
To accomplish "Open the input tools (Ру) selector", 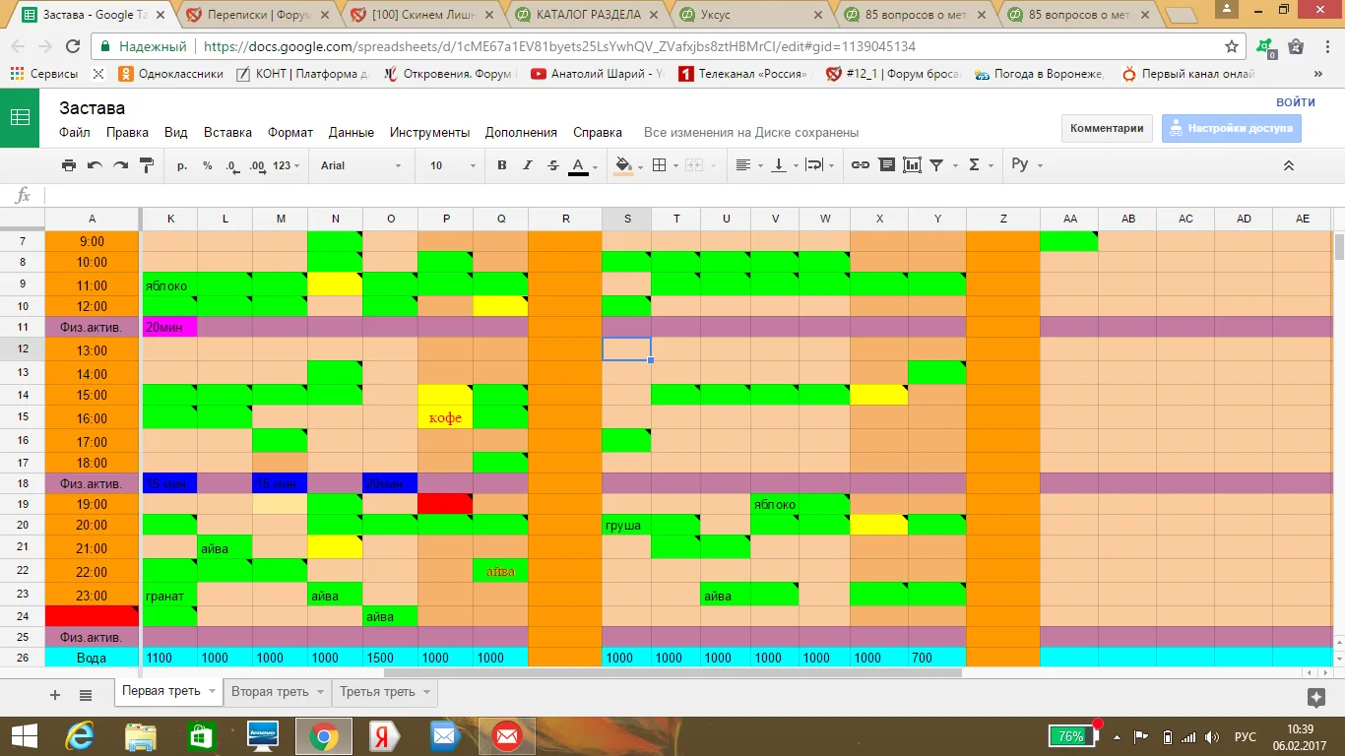I will [x=1027, y=164].
